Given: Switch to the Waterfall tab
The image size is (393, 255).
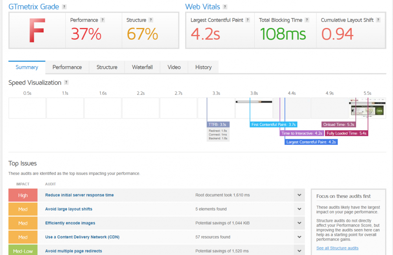Looking at the screenshot, I should click(x=142, y=67).
